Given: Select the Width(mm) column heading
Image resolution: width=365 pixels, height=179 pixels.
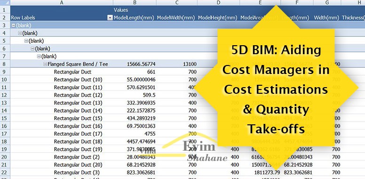Looking at the screenshot, I should (x=326, y=18).
